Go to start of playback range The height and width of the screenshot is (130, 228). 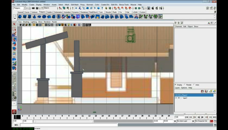point(186,117)
